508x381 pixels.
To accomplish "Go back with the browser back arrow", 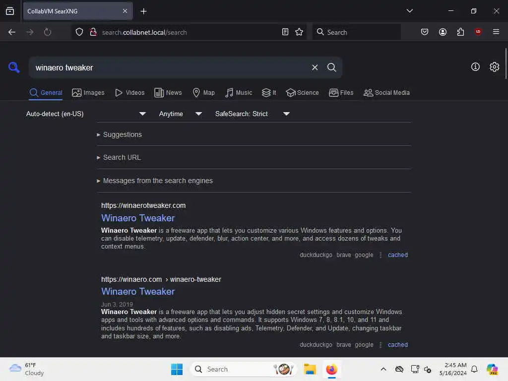I will (12, 32).
